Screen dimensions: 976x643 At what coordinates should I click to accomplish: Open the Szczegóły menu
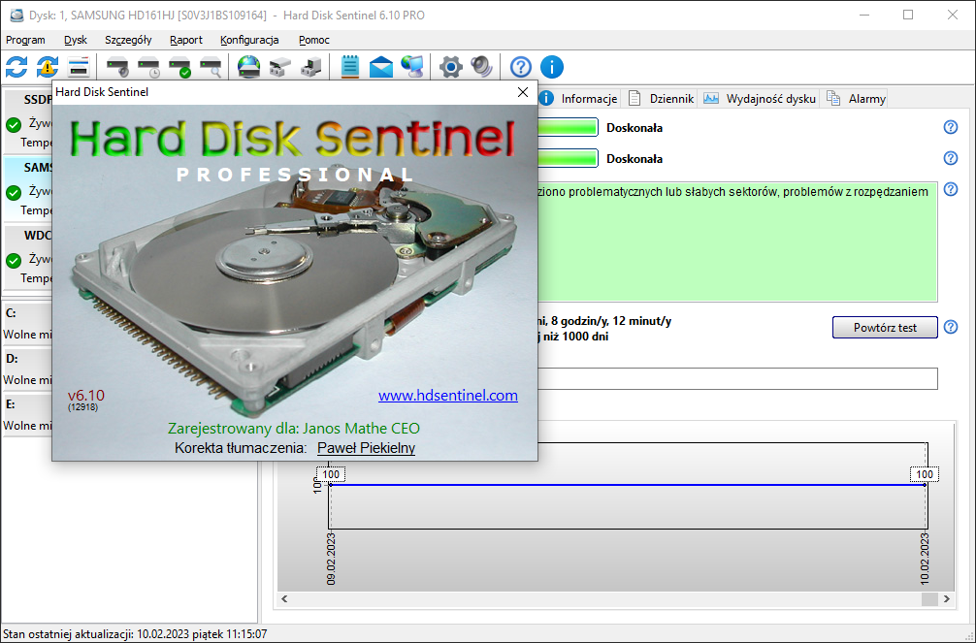pyautogui.click(x=128, y=40)
